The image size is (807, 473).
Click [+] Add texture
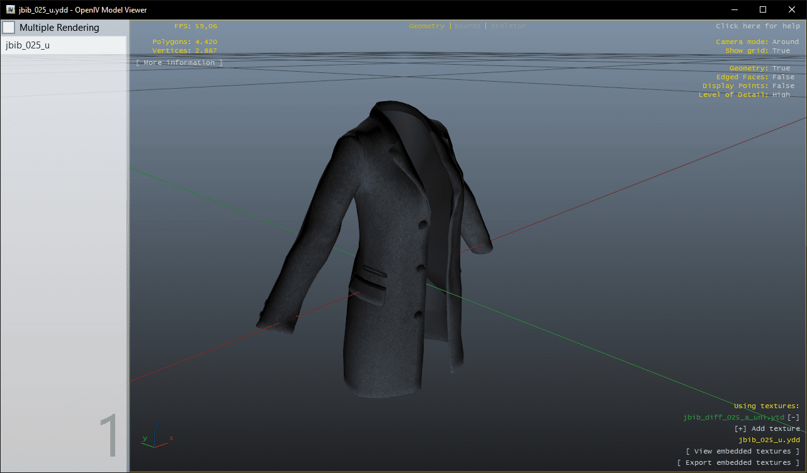tap(767, 429)
